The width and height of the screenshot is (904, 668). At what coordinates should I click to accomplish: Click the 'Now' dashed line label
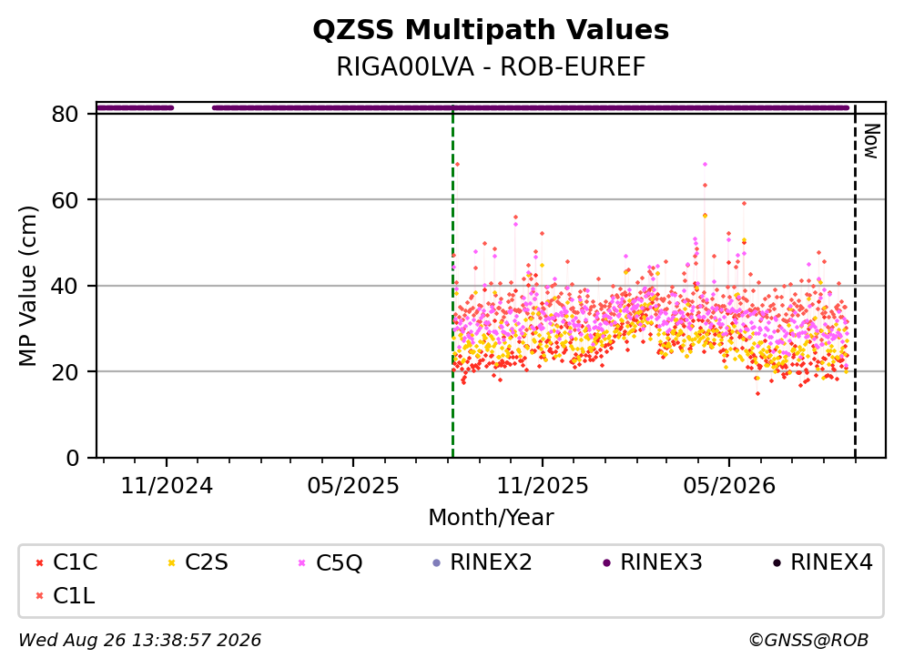870,142
